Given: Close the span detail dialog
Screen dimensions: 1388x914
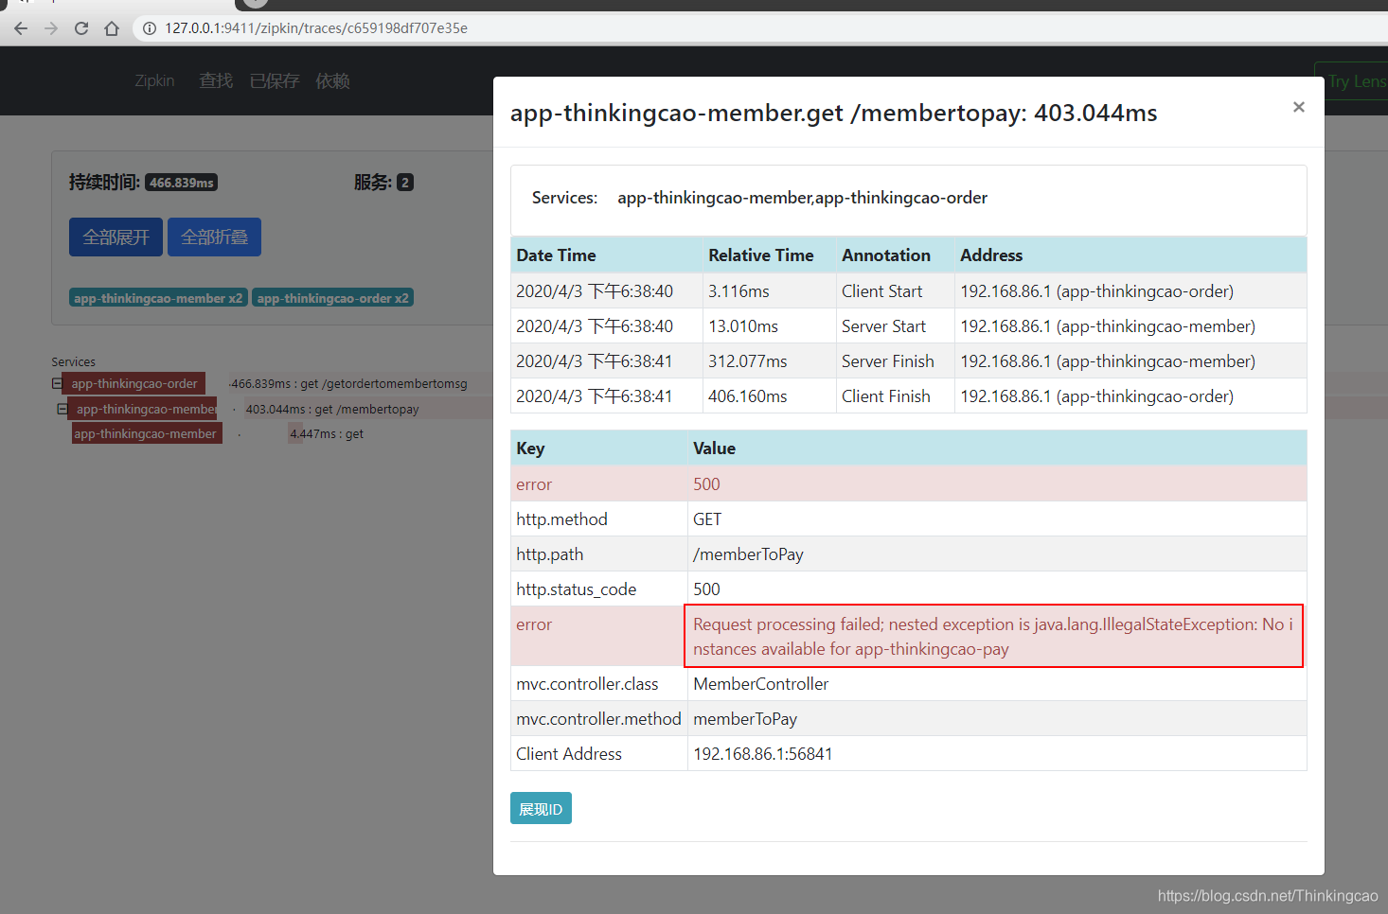Looking at the screenshot, I should click(1299, 107).
